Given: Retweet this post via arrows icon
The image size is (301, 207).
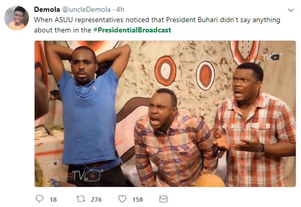Looking at the screenshot, I should click(x=81, y=199).
